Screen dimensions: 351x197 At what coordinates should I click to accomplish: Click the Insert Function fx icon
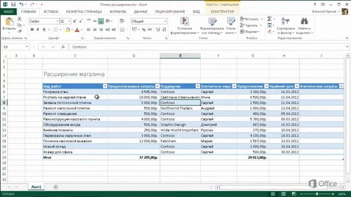point(63,47)
